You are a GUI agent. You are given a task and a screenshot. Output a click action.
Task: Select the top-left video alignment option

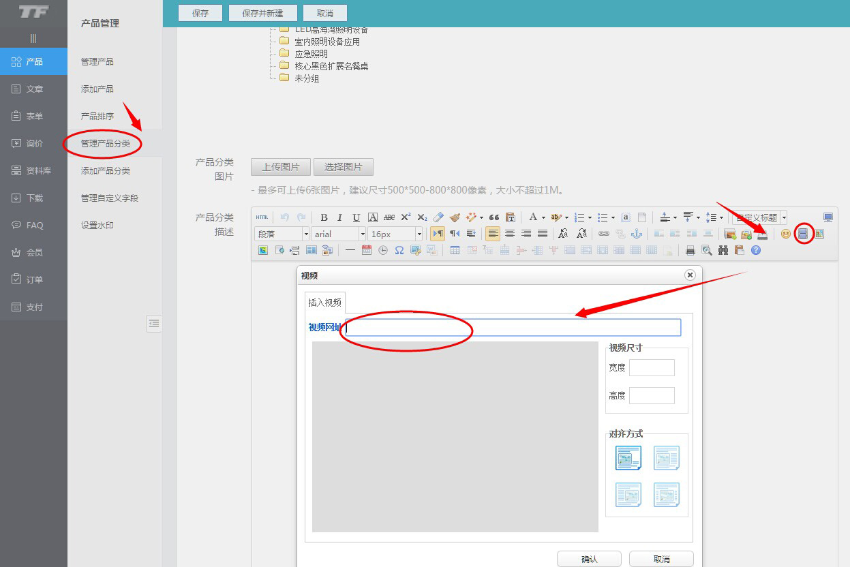pyautogui.click(x=628, y=458)
